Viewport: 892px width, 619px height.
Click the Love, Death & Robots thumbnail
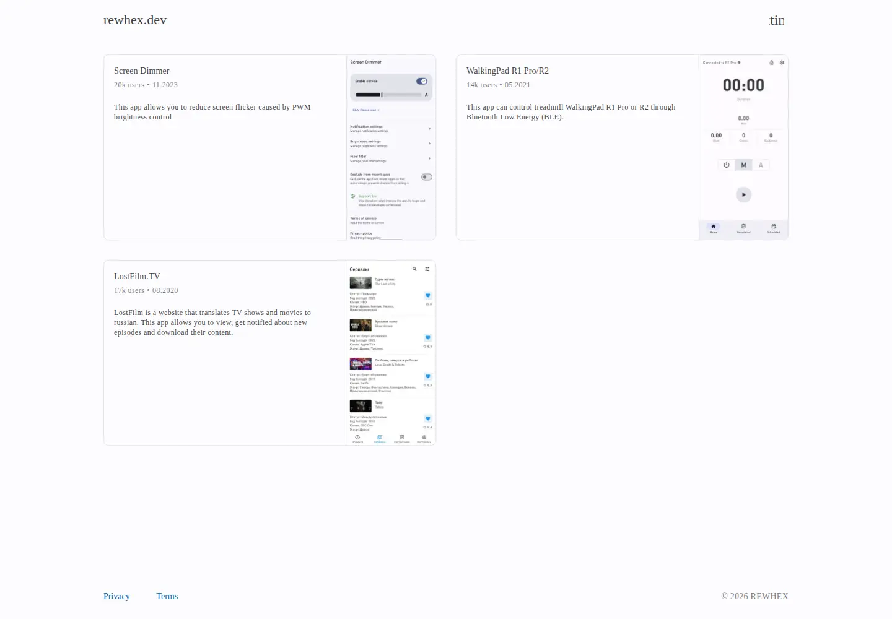[361, 364]
